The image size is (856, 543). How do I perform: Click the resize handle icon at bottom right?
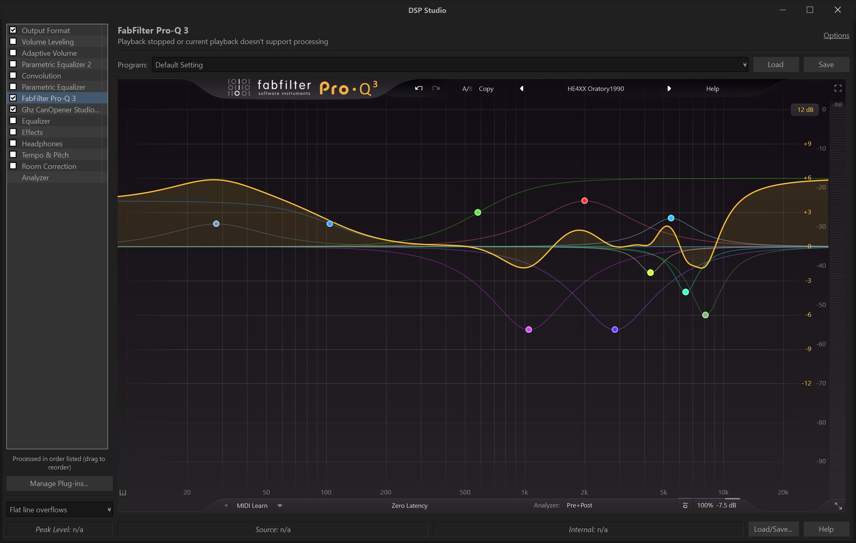[838, 506]
